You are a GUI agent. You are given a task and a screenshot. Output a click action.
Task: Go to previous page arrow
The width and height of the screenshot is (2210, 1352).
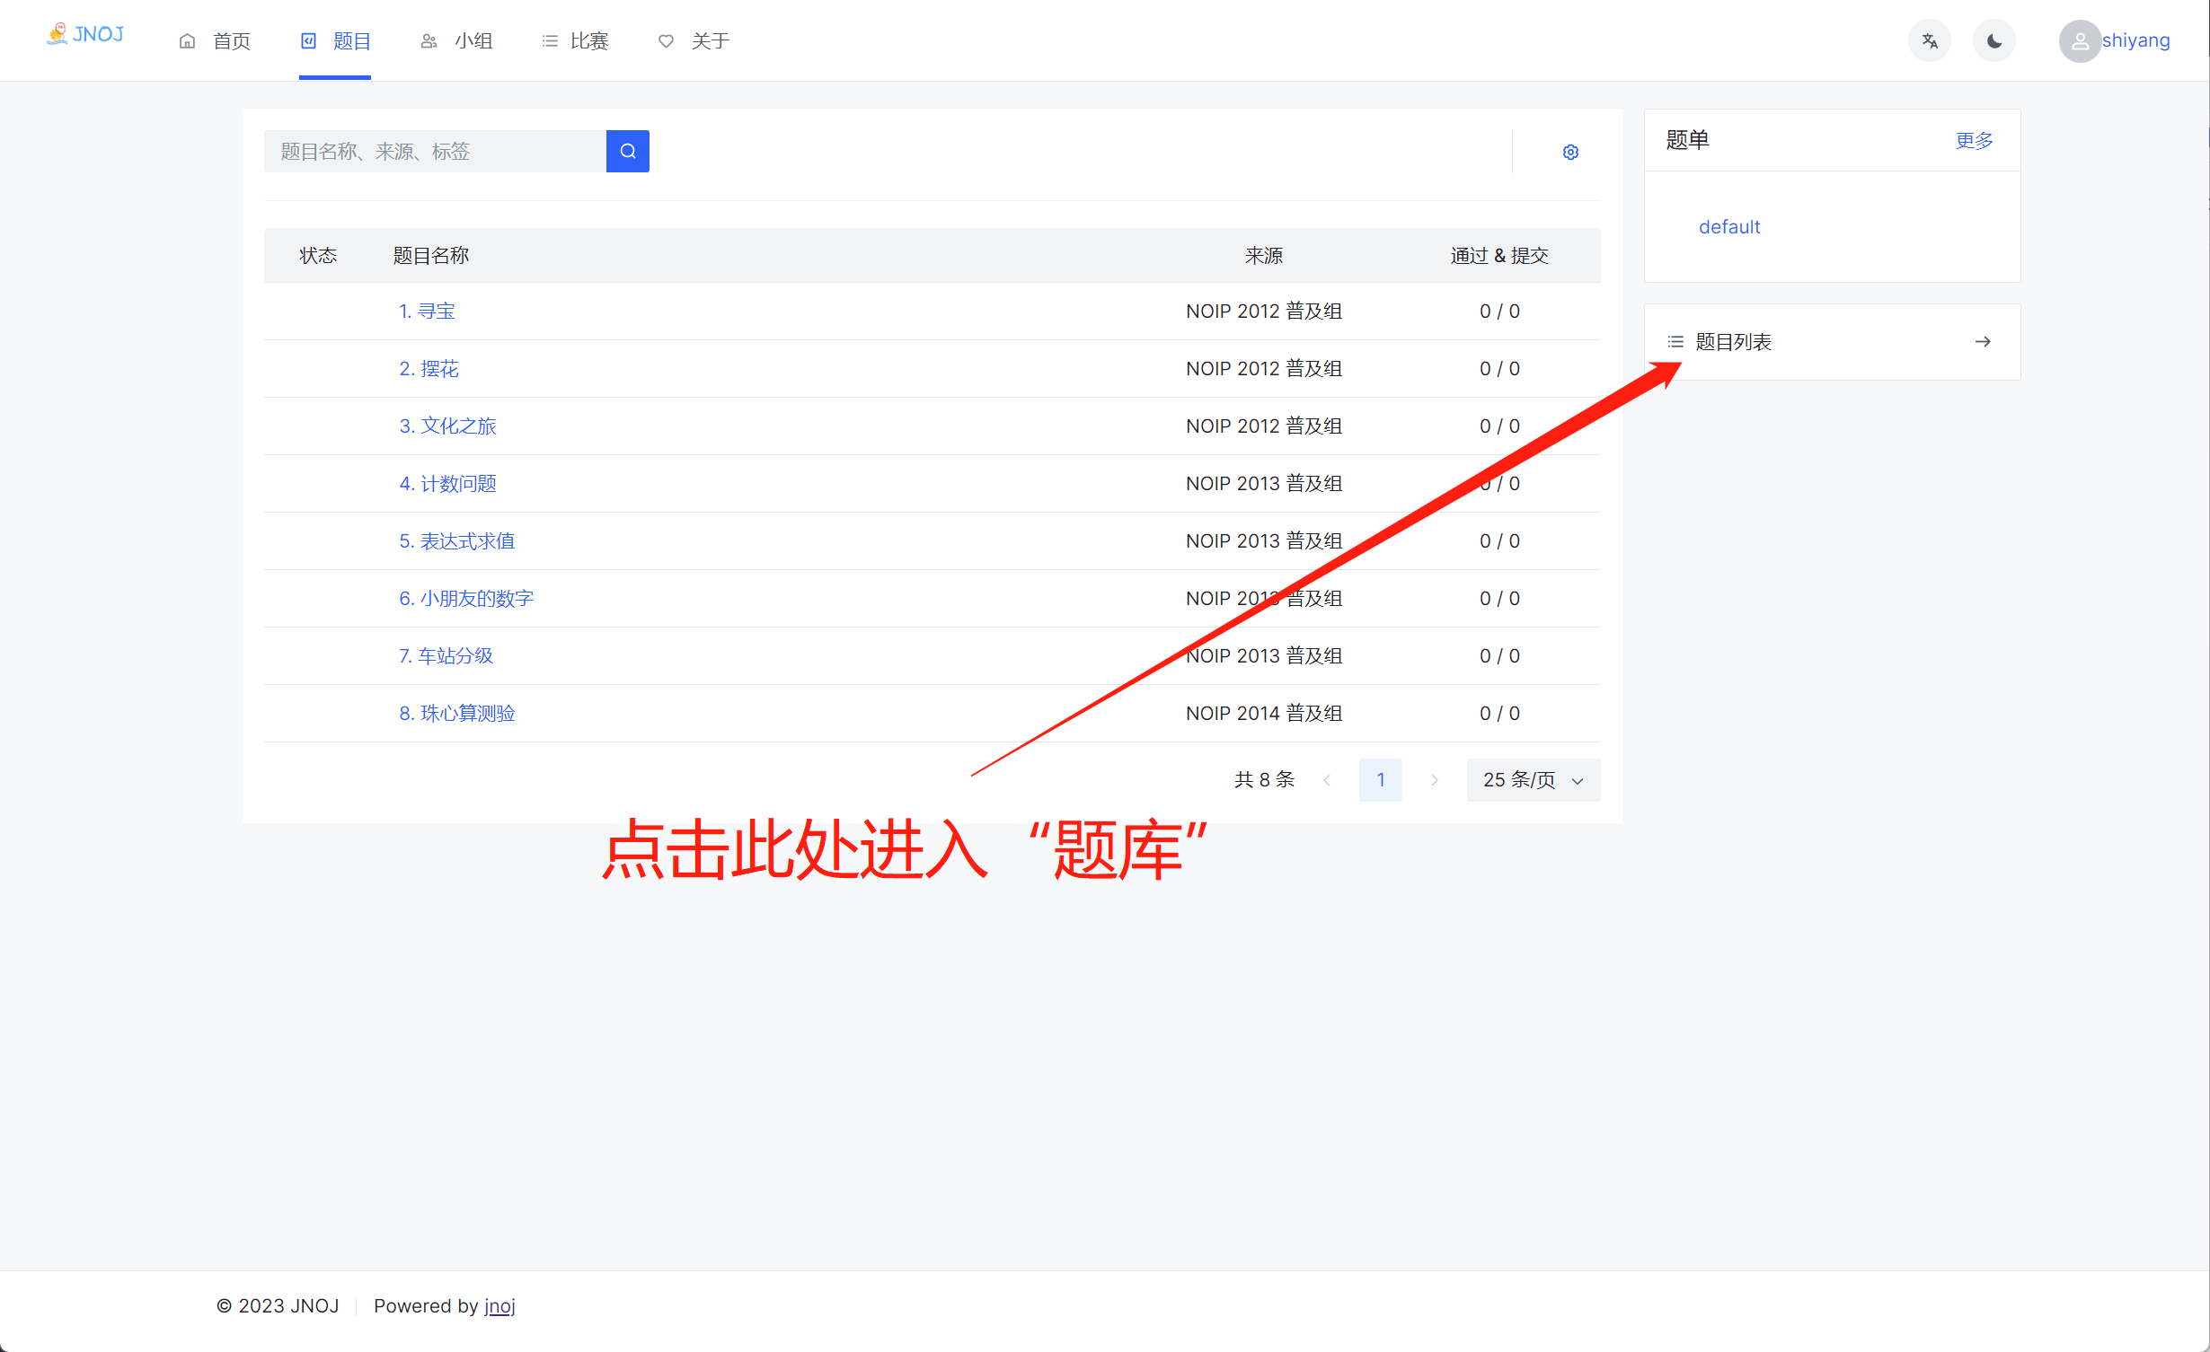tap(1327, 780)
